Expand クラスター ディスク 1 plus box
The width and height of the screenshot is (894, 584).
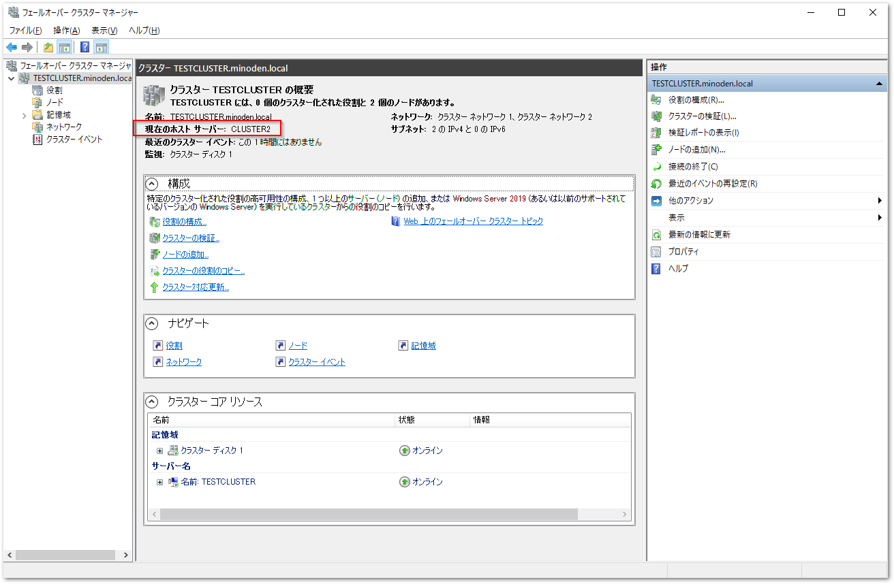tap(159, 450)
